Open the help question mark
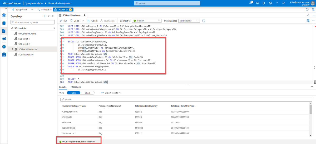Viewport: 316px width, 144px height. click(277, 3)
